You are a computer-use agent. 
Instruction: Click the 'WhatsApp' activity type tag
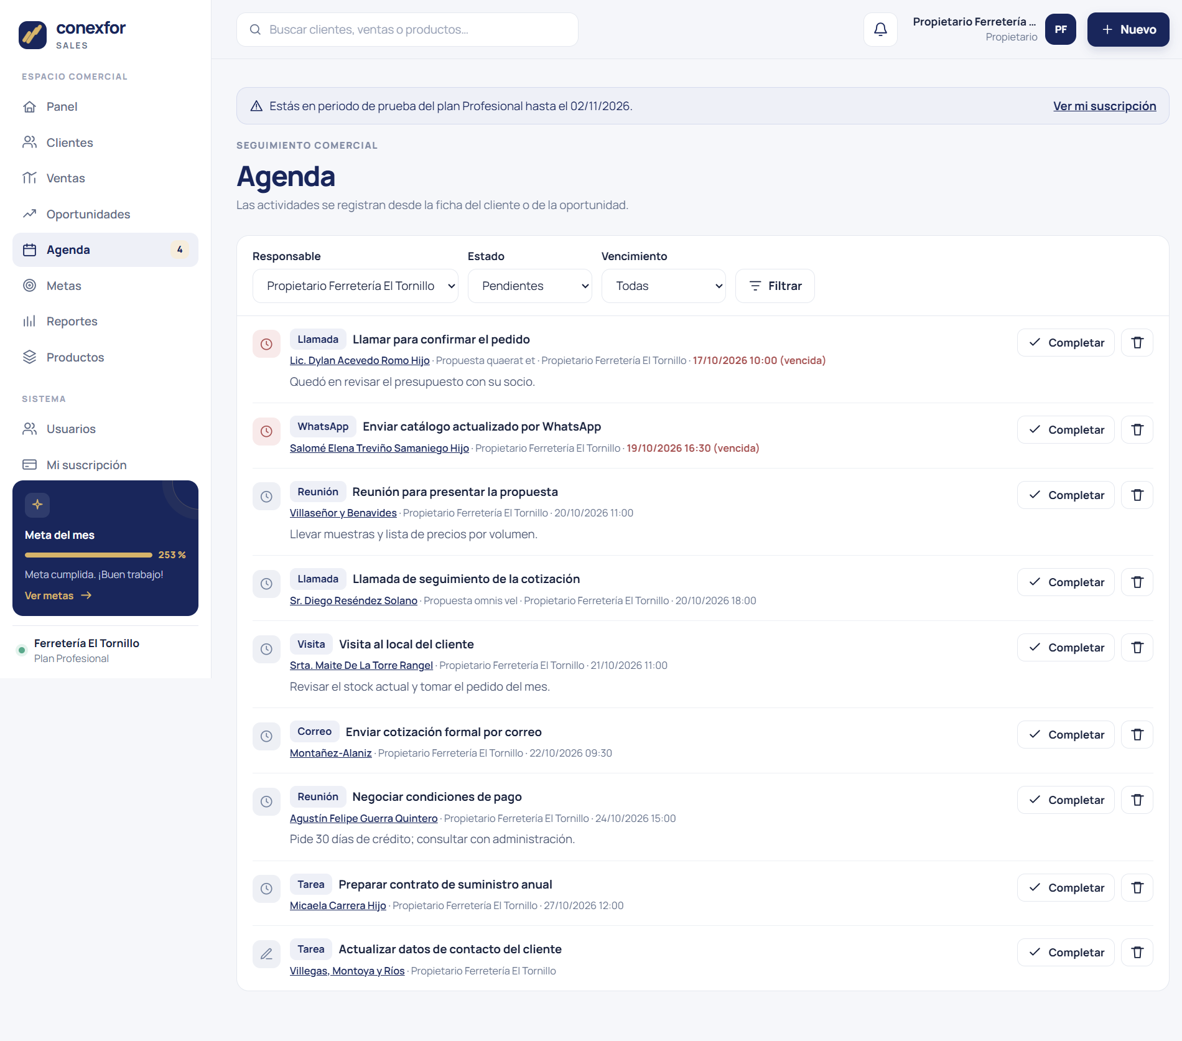point(323,427)
